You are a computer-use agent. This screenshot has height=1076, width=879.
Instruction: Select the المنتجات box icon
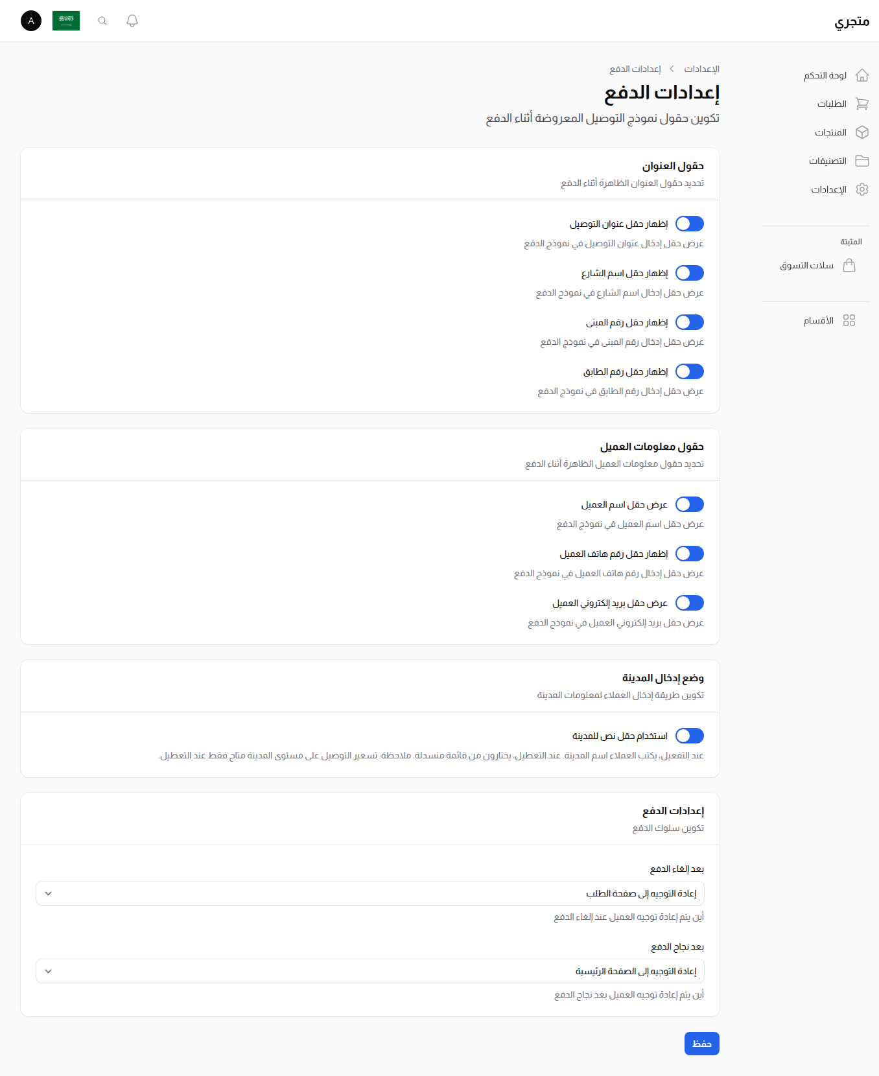[x=862, y=132]
